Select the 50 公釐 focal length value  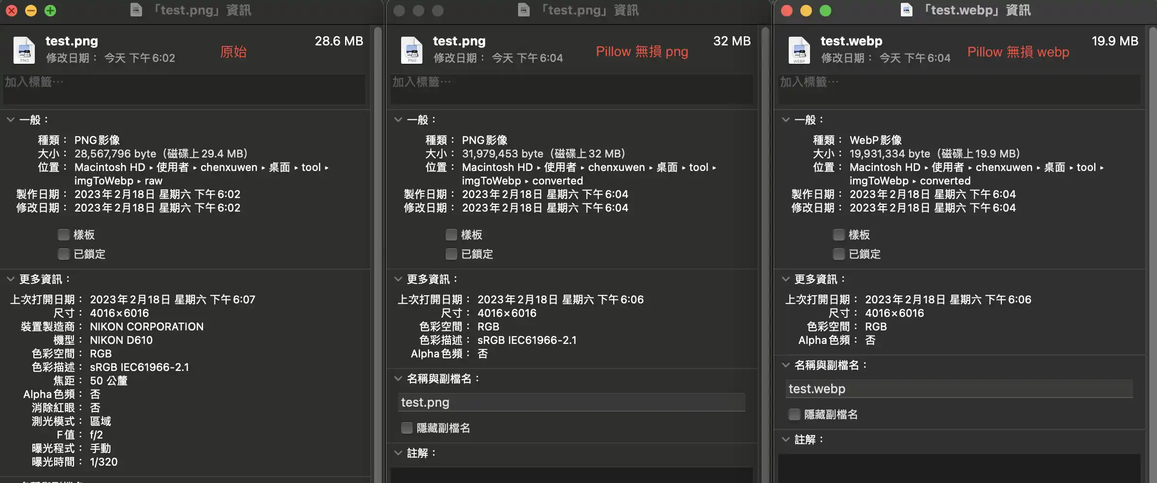[109, 381]
